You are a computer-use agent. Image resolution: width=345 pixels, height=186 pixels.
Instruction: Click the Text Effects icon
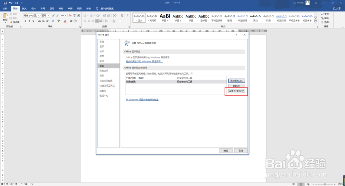(53, 21)
